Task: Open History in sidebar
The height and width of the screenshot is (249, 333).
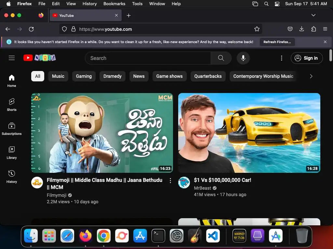Action: (12, 177)
